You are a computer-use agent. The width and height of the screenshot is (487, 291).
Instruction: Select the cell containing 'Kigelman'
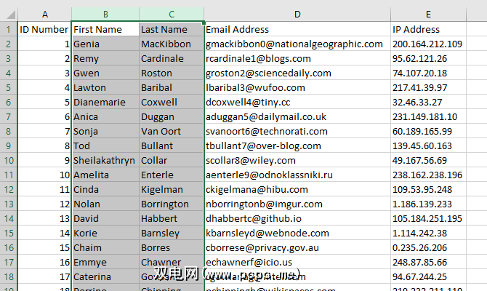[172, 190]
